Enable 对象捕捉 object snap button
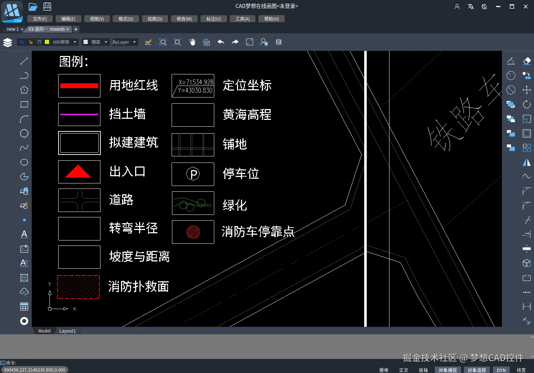The width and height of the screenshot is (534, 373). 447,370
